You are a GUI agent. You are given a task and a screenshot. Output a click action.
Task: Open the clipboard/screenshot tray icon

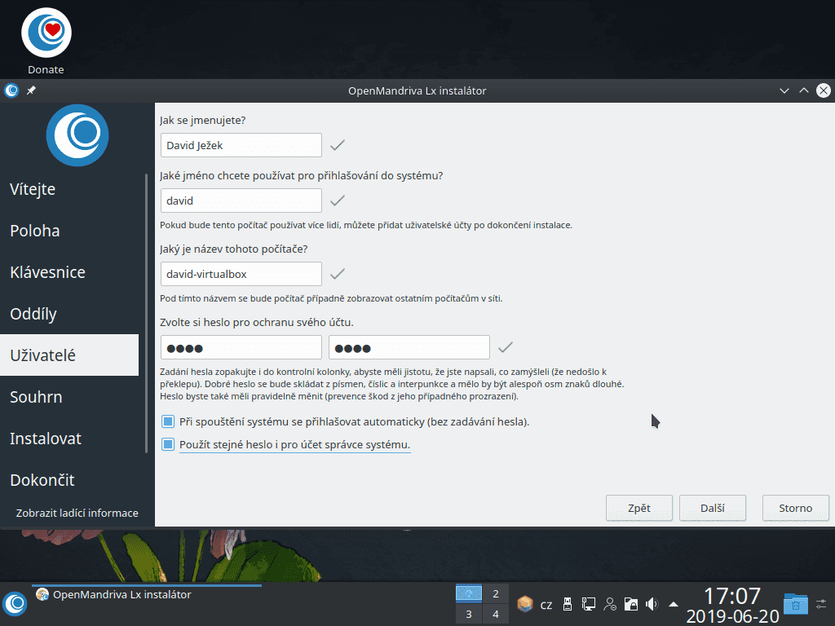click(x=631, y=604)
